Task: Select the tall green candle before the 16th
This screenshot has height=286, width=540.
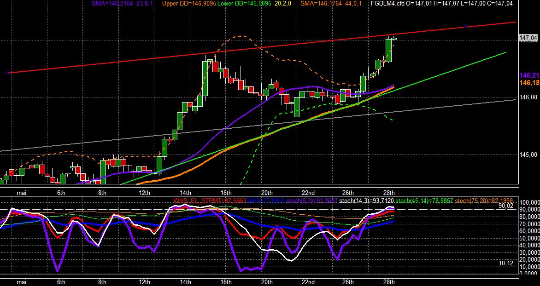Action: pos(205,79)
